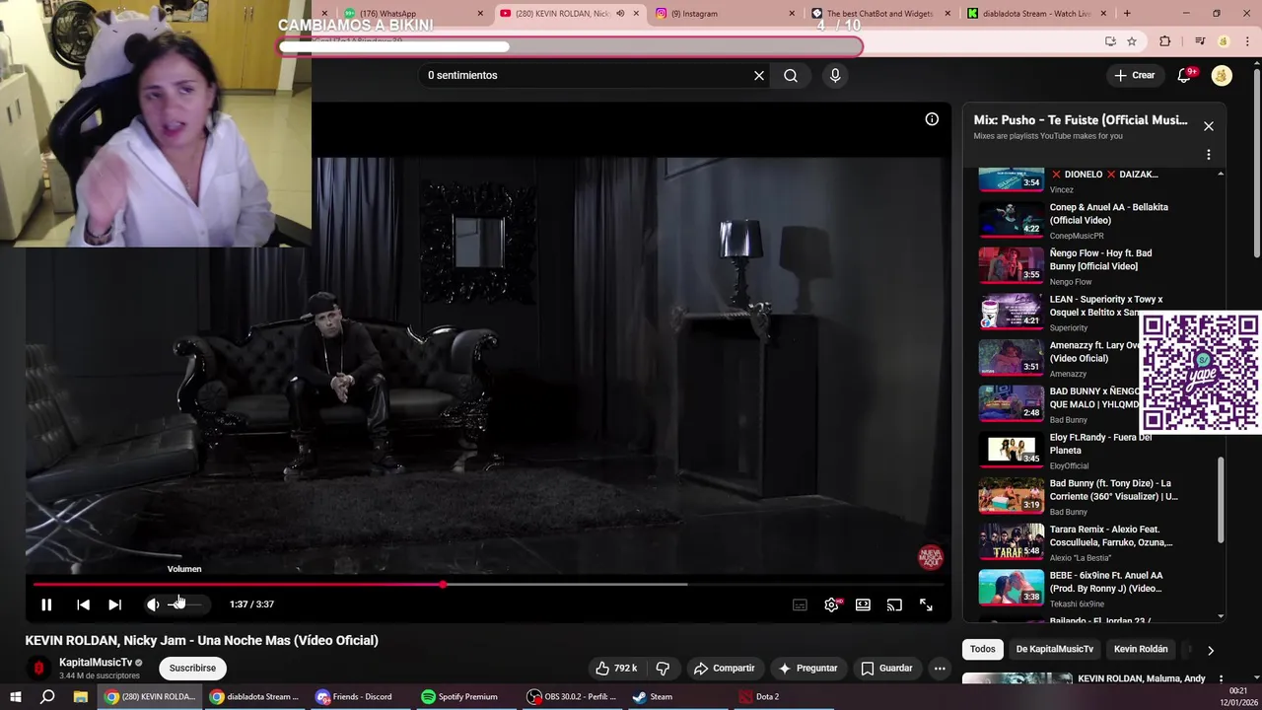This screenshot has height=710, width=1262.
Task: Share the video with Compartir
Action: tap(725, 668)
